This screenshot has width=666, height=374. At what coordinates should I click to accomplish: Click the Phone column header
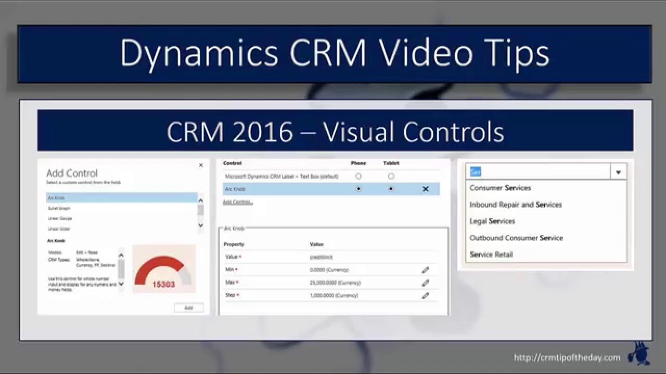358,163
